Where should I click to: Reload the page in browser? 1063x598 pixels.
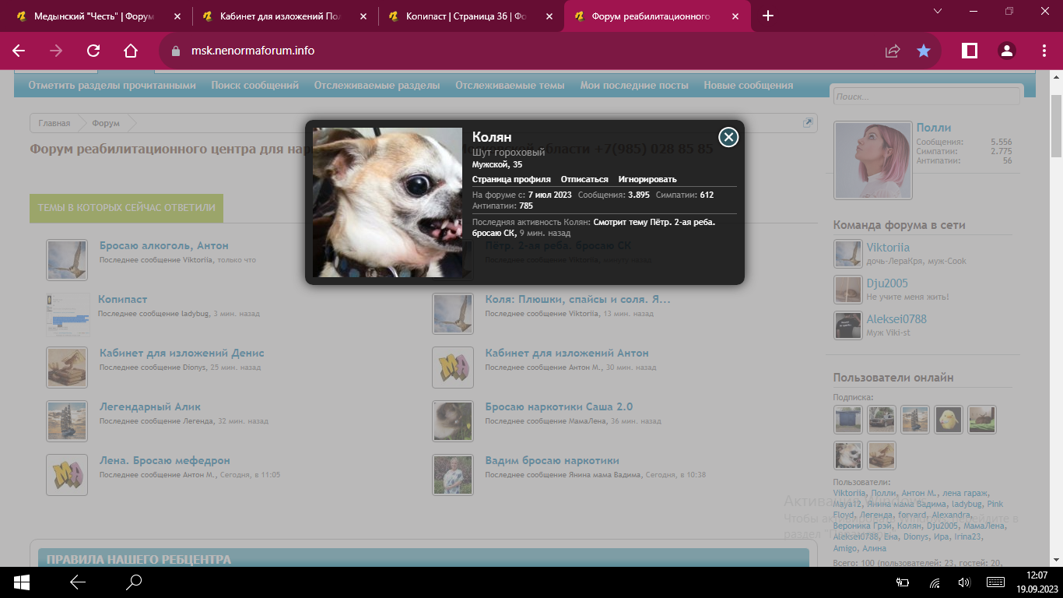[93, 51]
